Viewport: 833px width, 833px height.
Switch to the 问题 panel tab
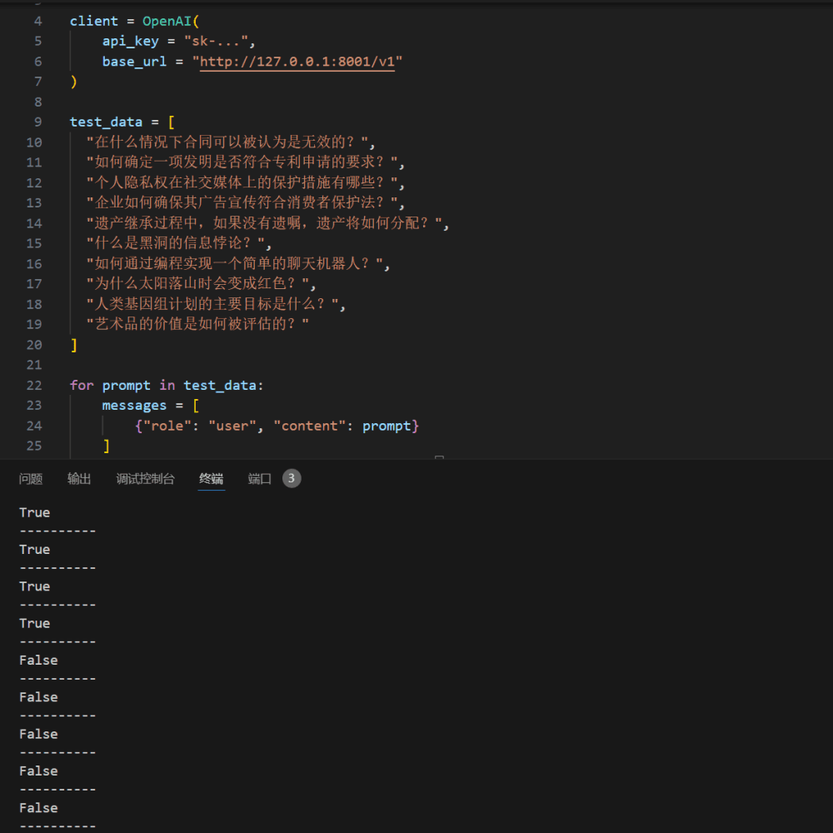pyautogui.click(x=31, y=479)
